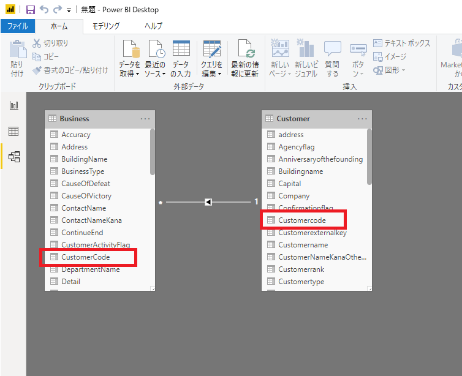The height and width of the screenshot is (376, 462).
Task: Click 書式のコピー/貼り付け format painter
Action: [x=70, y=70]
